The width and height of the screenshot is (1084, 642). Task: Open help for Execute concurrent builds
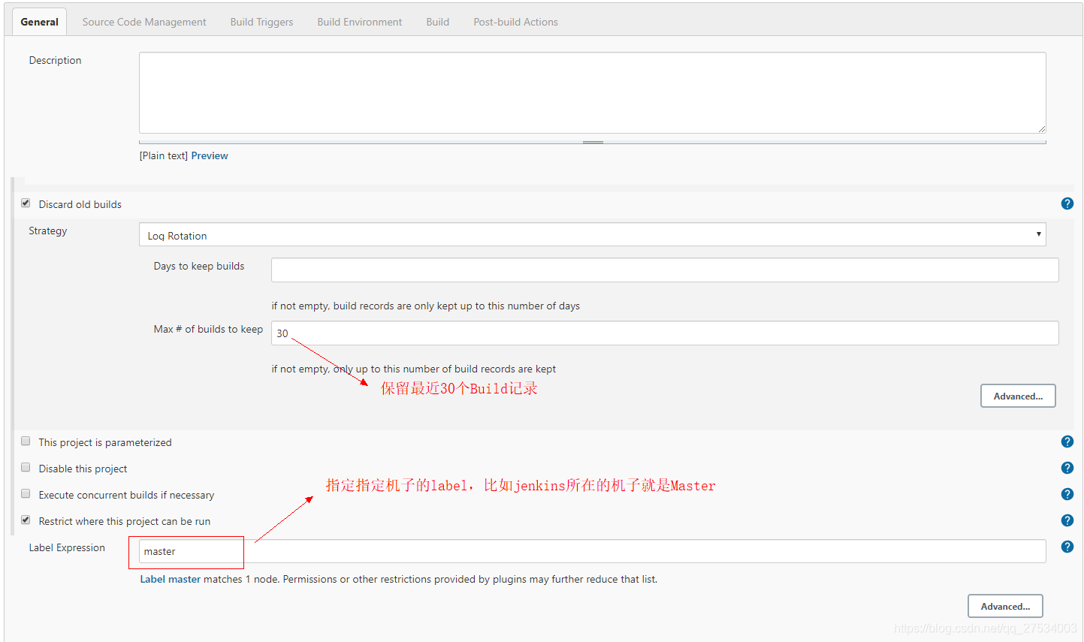(1067, 494)
